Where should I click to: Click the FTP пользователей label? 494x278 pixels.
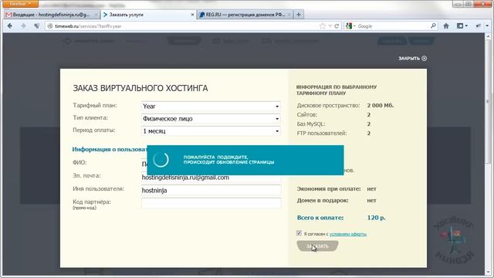click(322, 134)
